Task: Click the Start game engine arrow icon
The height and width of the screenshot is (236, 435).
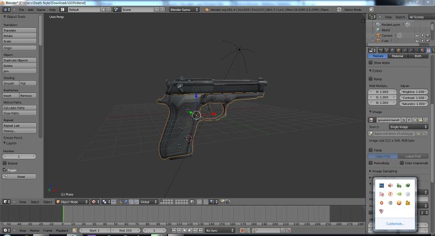Action: click(371, 9)
